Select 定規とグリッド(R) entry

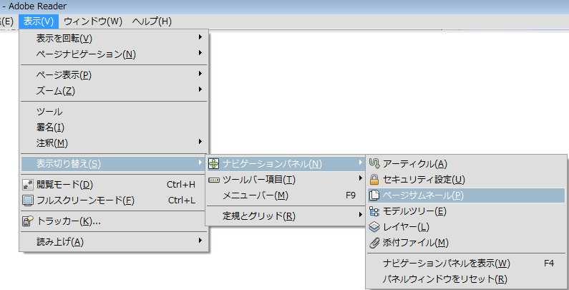click(x=286, y=216)
